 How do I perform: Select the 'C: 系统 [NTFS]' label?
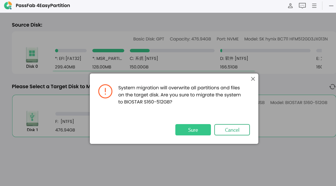[144, 58]
